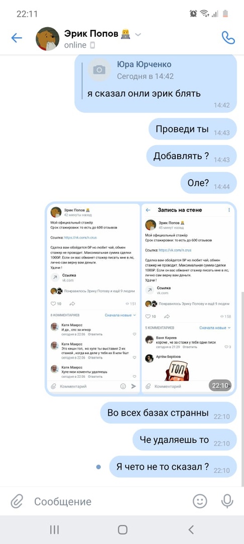Open the emoji smiley picker
This screenshot has height=544, width=244.
(x=200, y=501)
